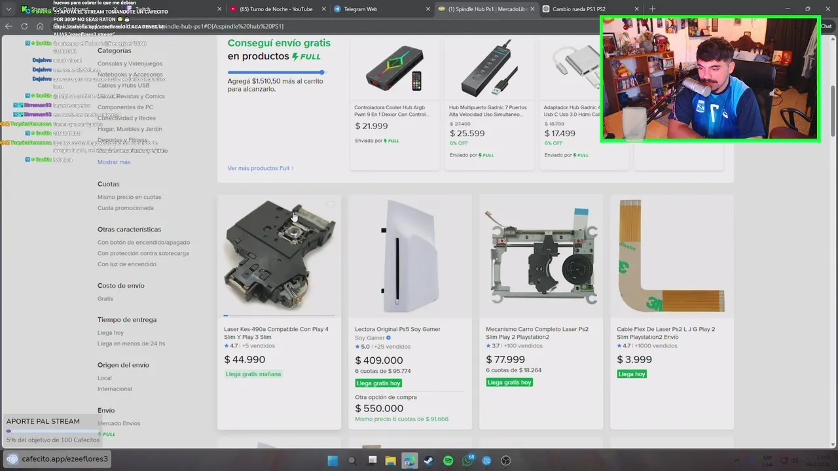Open Ver más productos Full link

pos(261,168)
